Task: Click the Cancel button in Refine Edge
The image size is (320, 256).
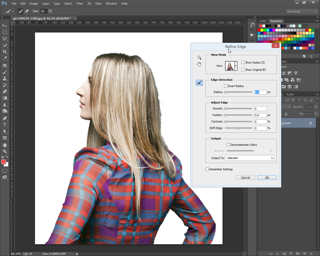Action: pyautogui.click(x=245, y=178)
